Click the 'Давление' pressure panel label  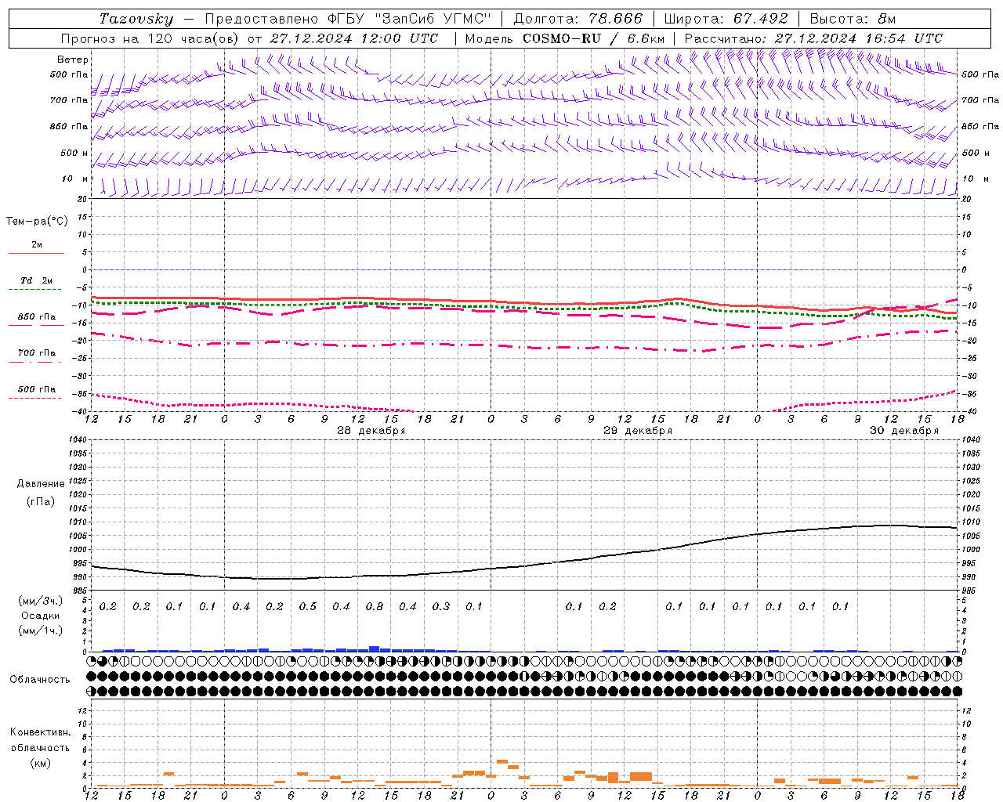coord(41,484)
